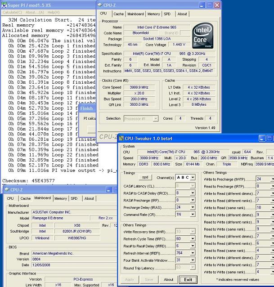Click the Core Speed 3999.9 MHz field

click(x=139, y=87)
